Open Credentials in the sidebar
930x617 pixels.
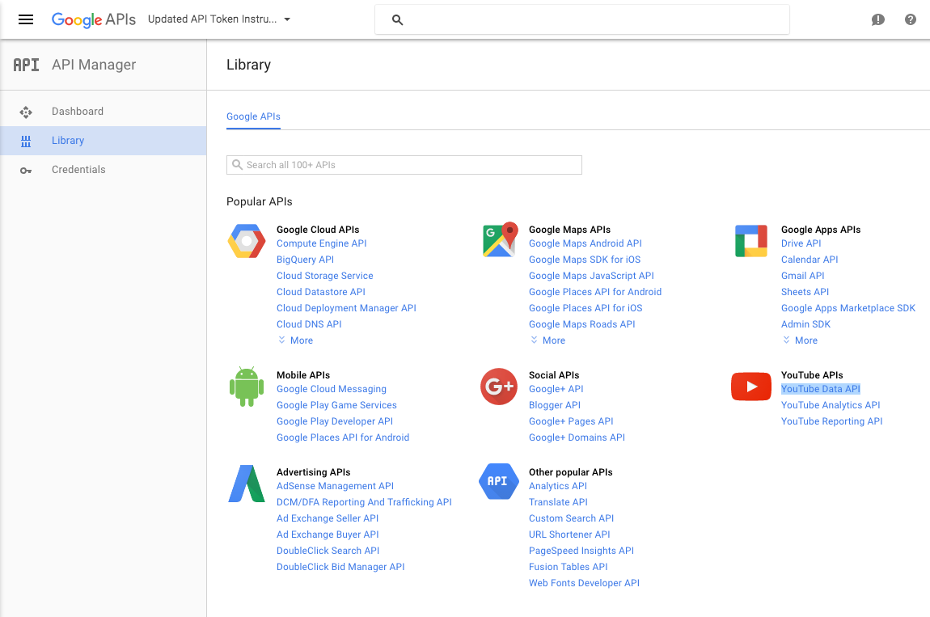point(78,170)
